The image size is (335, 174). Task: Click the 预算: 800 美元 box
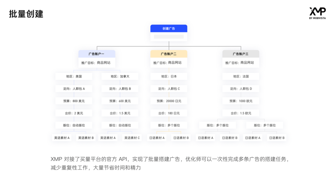point(74,101)
